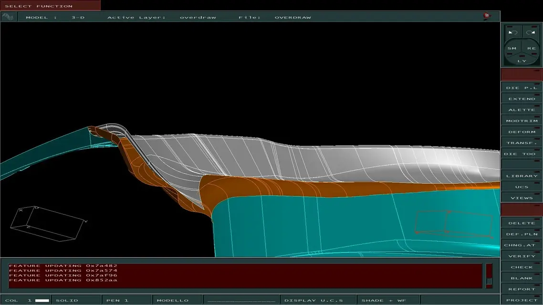Open the SOLID line style selector
The image size is (543, 305).
[x=76, y=300]
